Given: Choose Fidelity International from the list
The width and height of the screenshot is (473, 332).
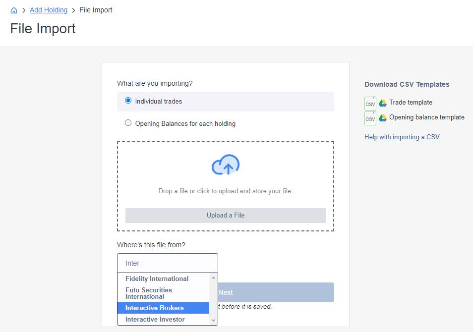Looking at the screenshot, I should (163, 278).
